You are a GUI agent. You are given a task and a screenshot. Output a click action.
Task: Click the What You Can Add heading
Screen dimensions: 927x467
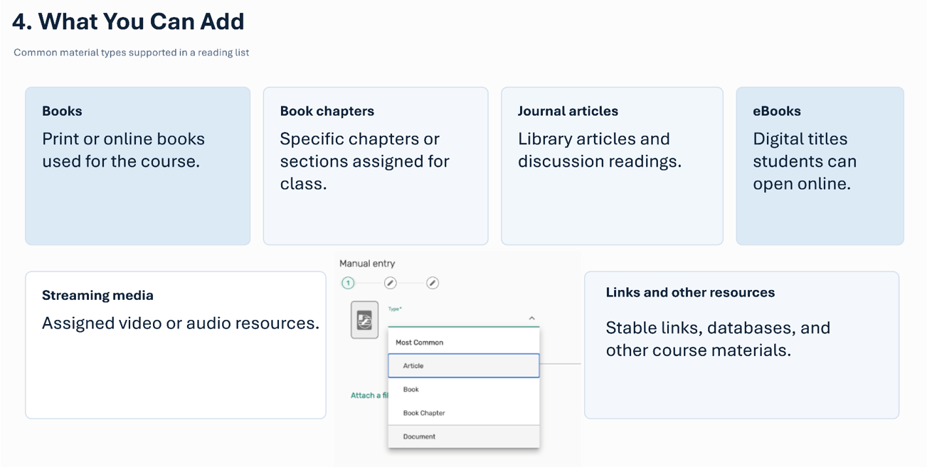128,21
